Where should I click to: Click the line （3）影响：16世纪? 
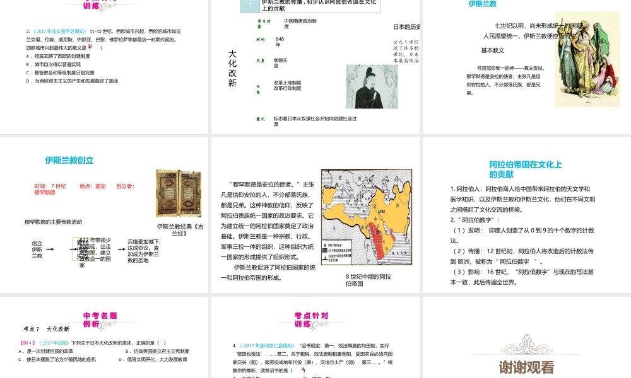point(522,277)
